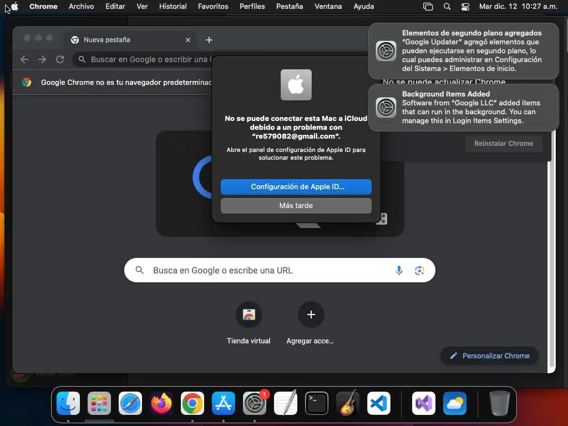The width and height of the screenshot is (568, 426).
Task: Open the cloud weather app in Dock
Action: 455,403
